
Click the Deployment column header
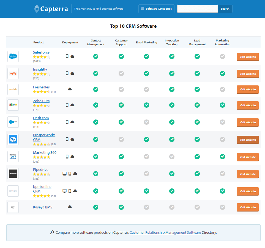(70, 43)
